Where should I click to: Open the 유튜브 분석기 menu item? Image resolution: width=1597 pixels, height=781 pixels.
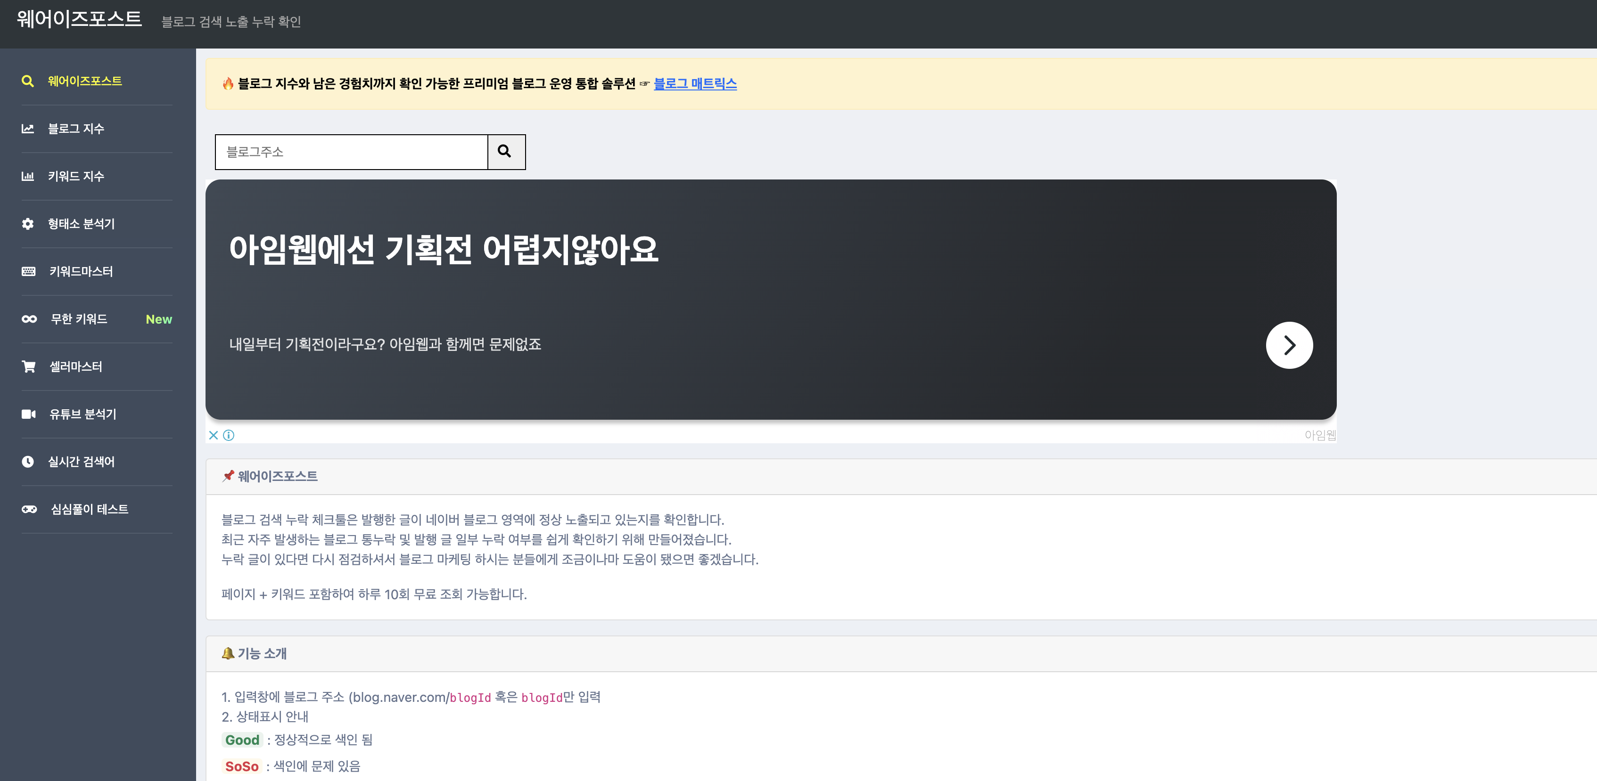pos(82,415)
